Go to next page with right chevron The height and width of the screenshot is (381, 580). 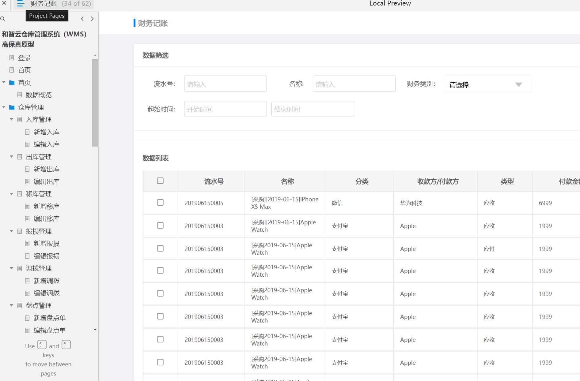pyautogui.click(x=92, y=19)
